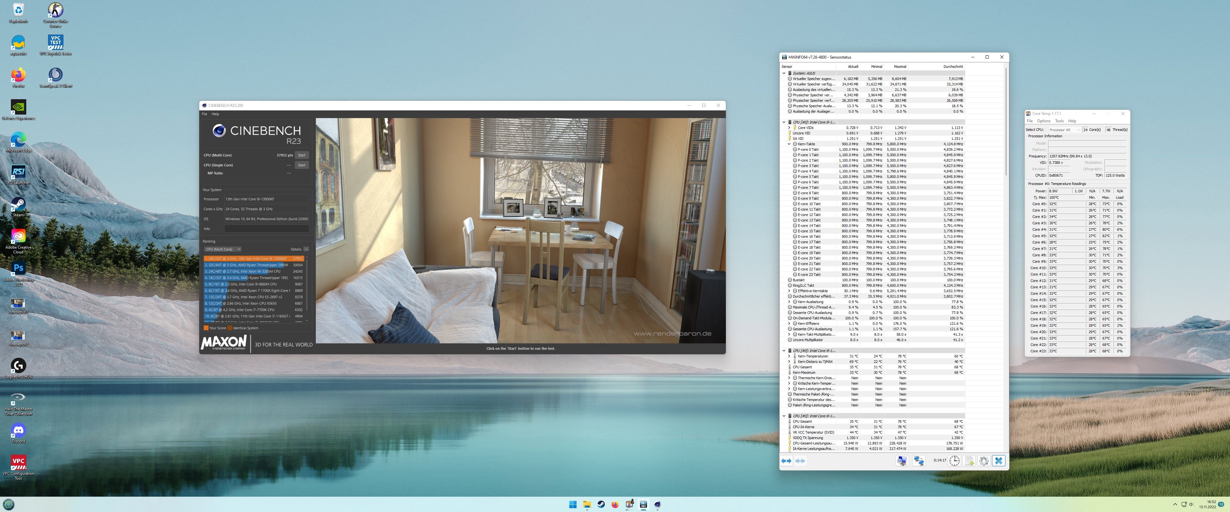The height and width of the screenshot is (512, 1230).
Task: Open Adobe Creative Cloud desktop icon
Action: 18,242
